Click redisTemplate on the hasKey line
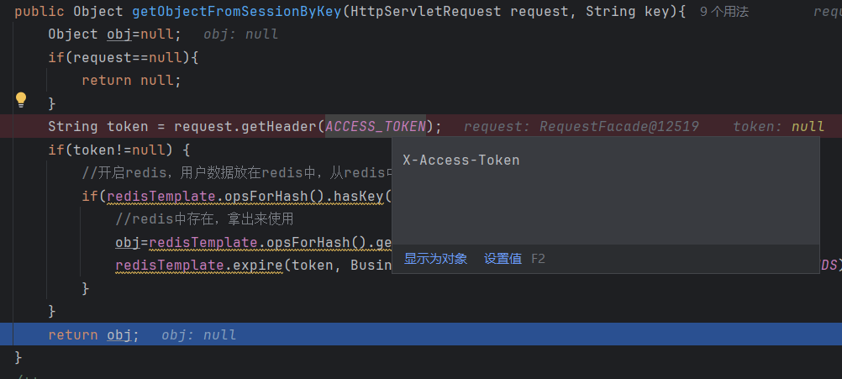Viewport: 842px width, 379px height. (159, 197)
